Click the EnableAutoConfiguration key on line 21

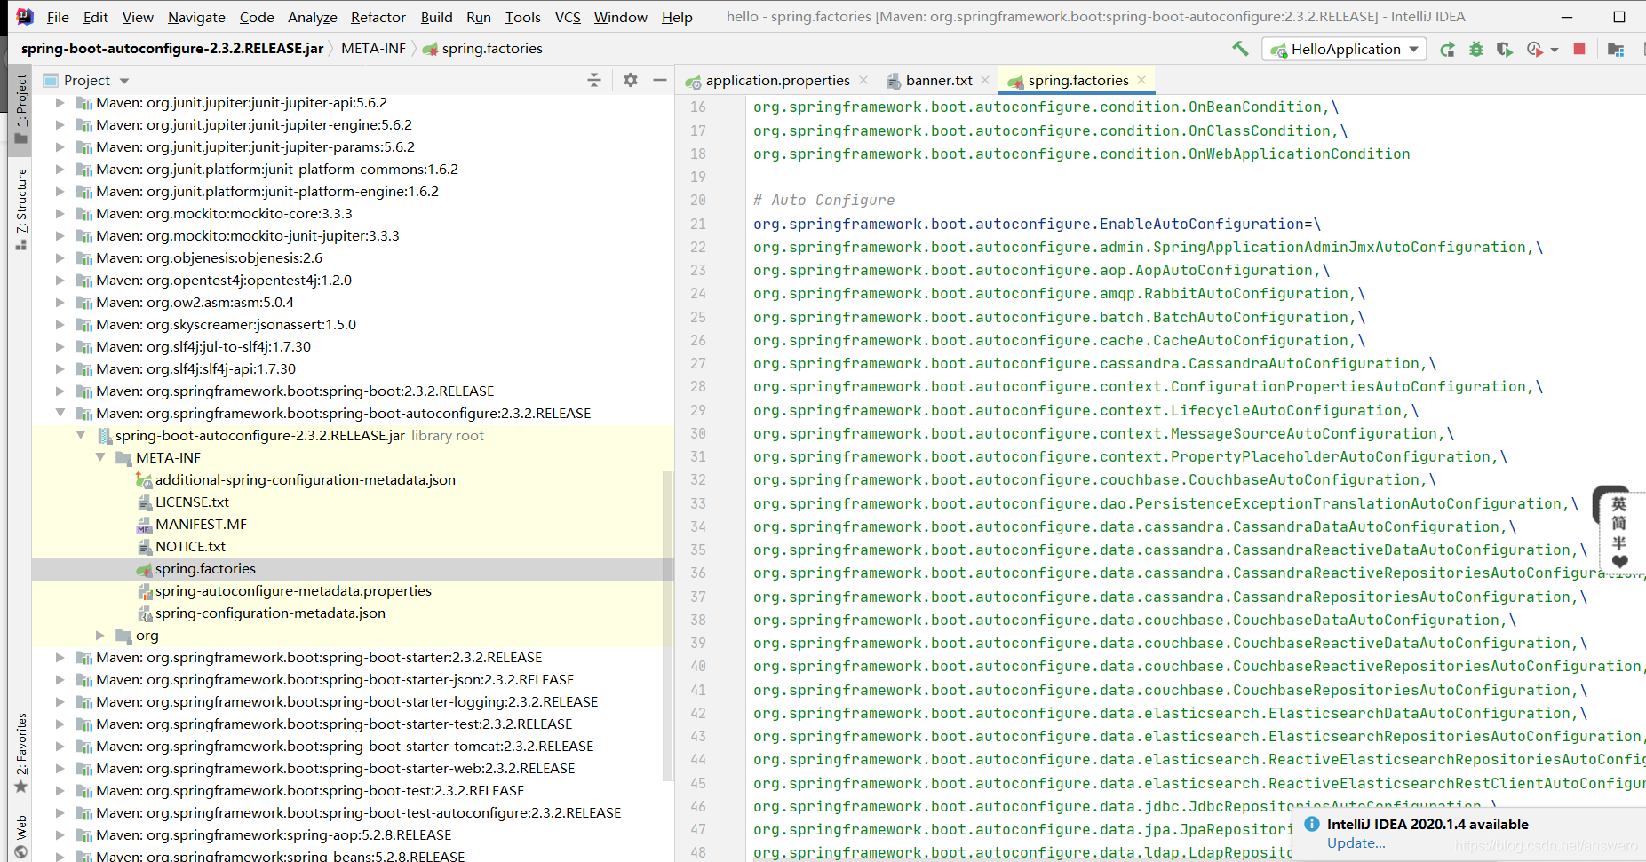click(1029, 224)
